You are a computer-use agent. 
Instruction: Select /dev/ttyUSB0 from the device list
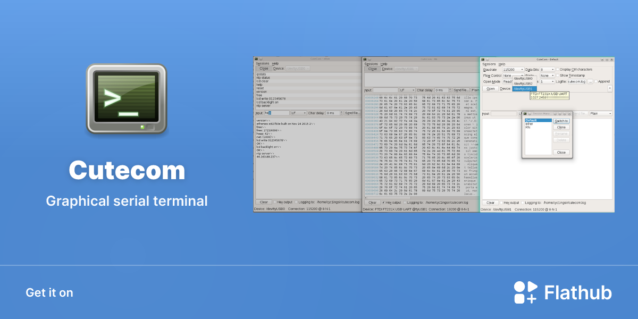(x=524, y=79)
